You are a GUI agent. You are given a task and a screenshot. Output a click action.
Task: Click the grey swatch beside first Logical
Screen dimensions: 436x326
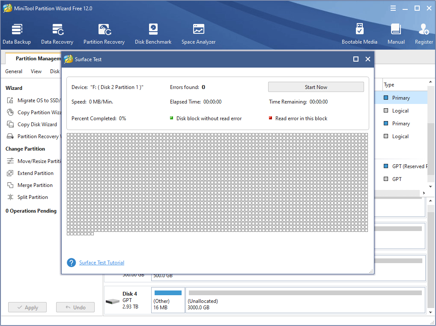[x=386, y=110]
